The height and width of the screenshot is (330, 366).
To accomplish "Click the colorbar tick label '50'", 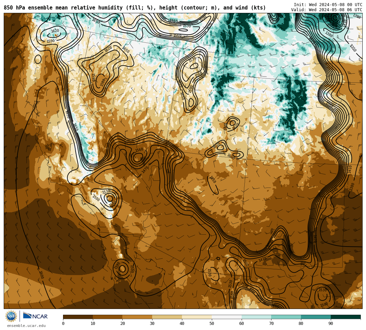I will tap(212, 324).
